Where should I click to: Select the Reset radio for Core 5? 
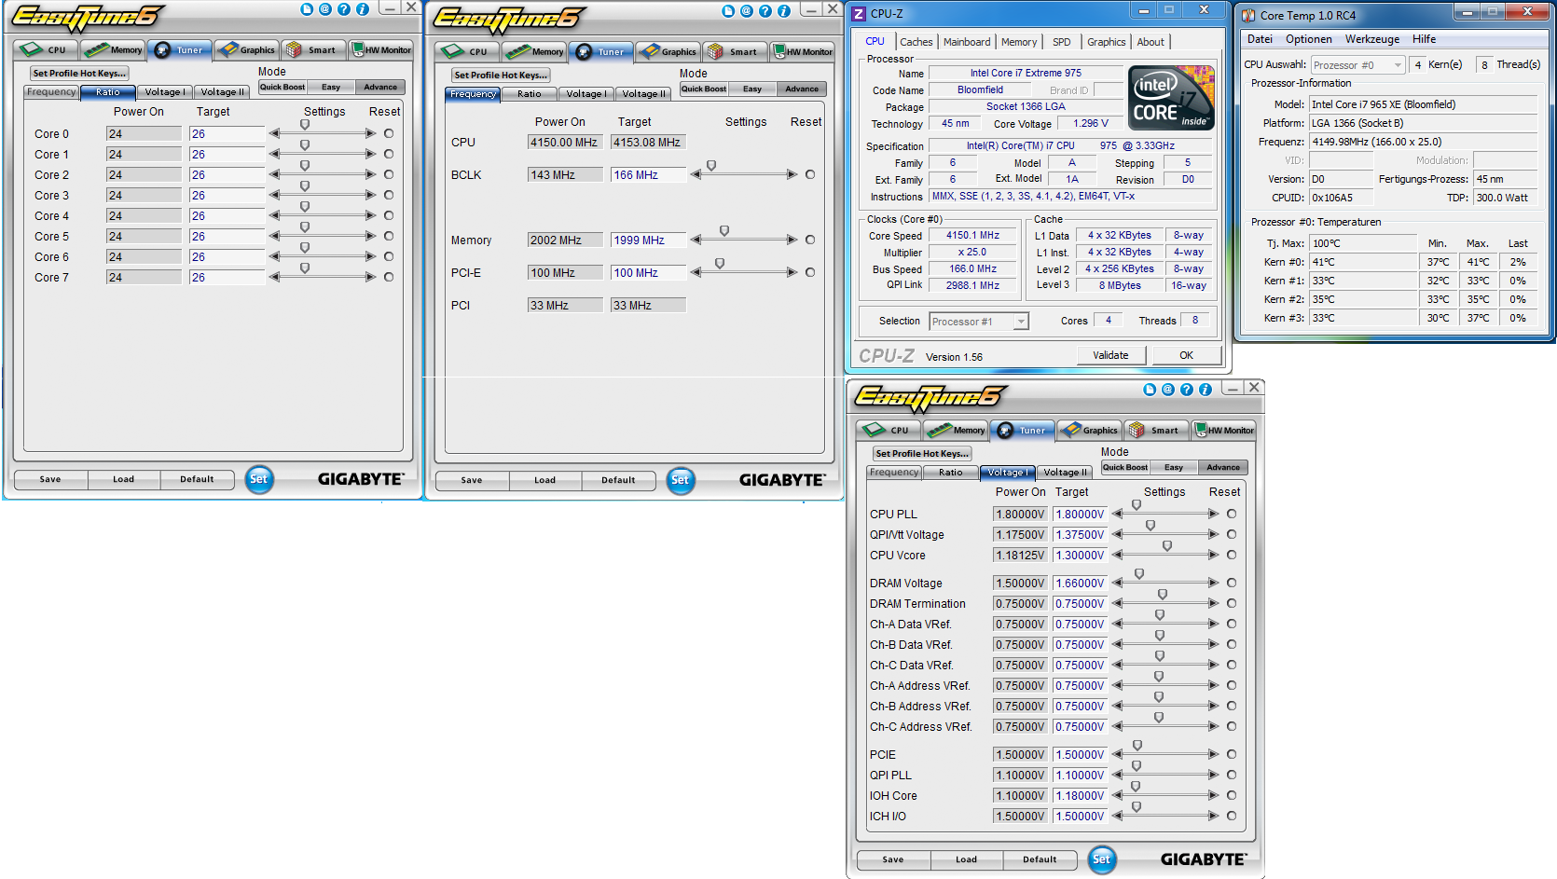[x=389, y=236]
